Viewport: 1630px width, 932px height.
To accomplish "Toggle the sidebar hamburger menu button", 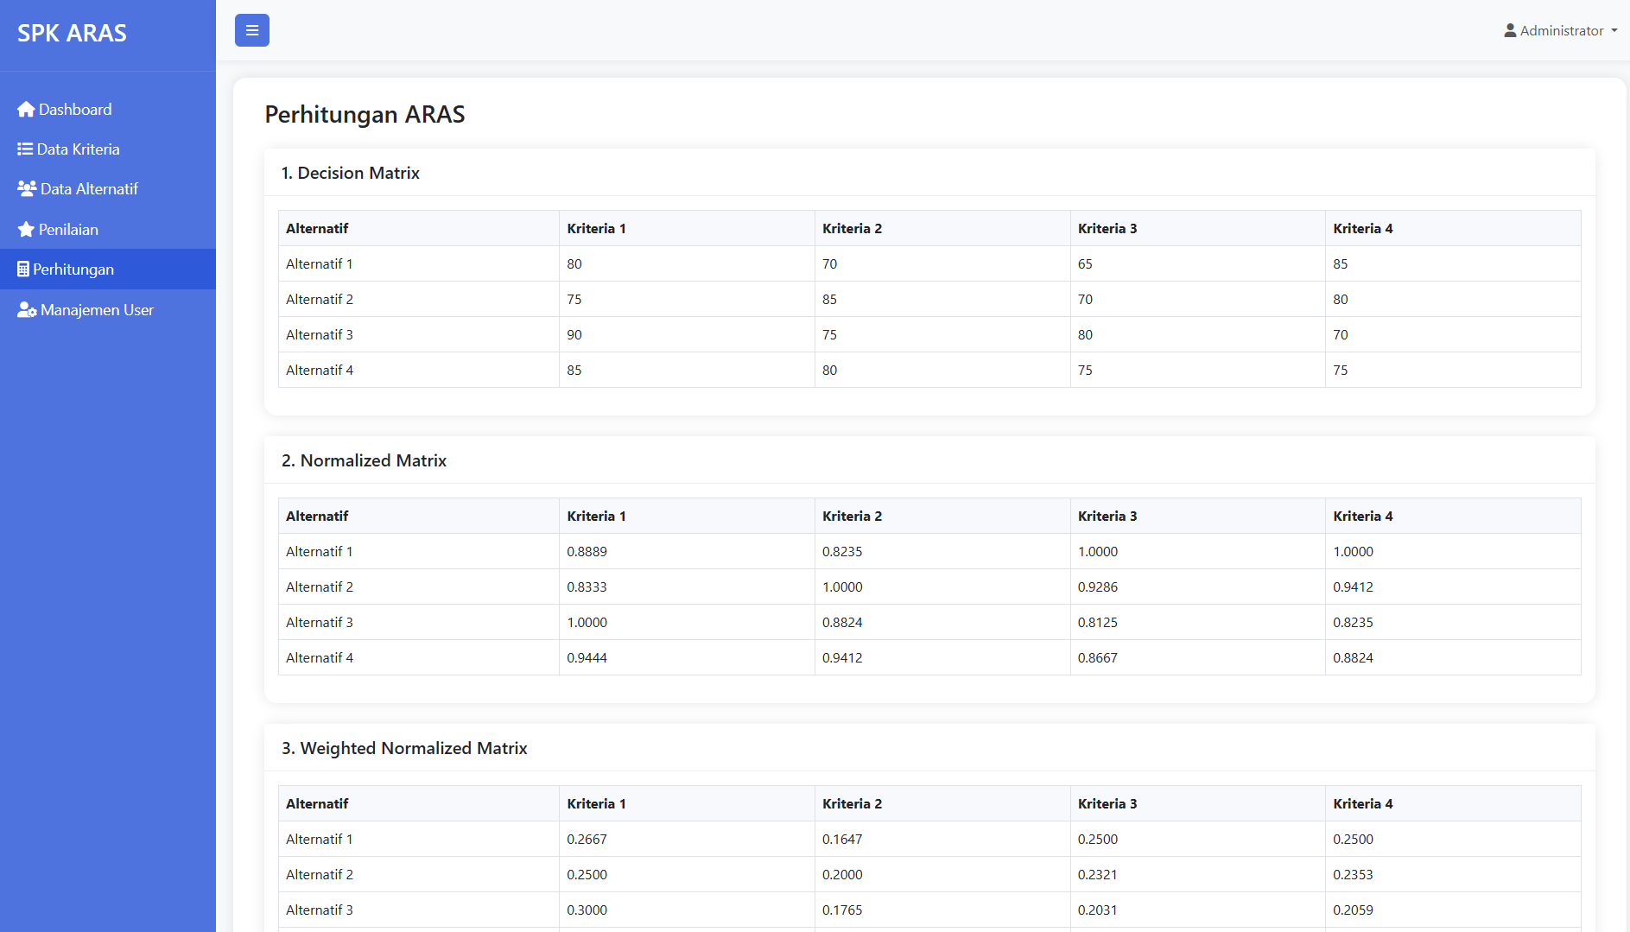I will click(252, 30).
